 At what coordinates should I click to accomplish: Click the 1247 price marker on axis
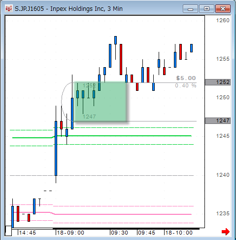218,120
